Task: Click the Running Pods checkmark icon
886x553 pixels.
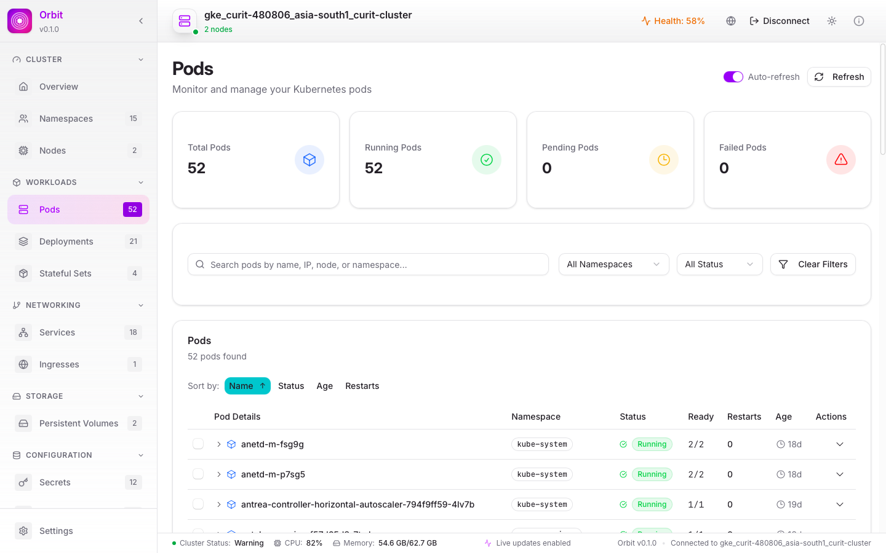Action: (x=487, y=160)
